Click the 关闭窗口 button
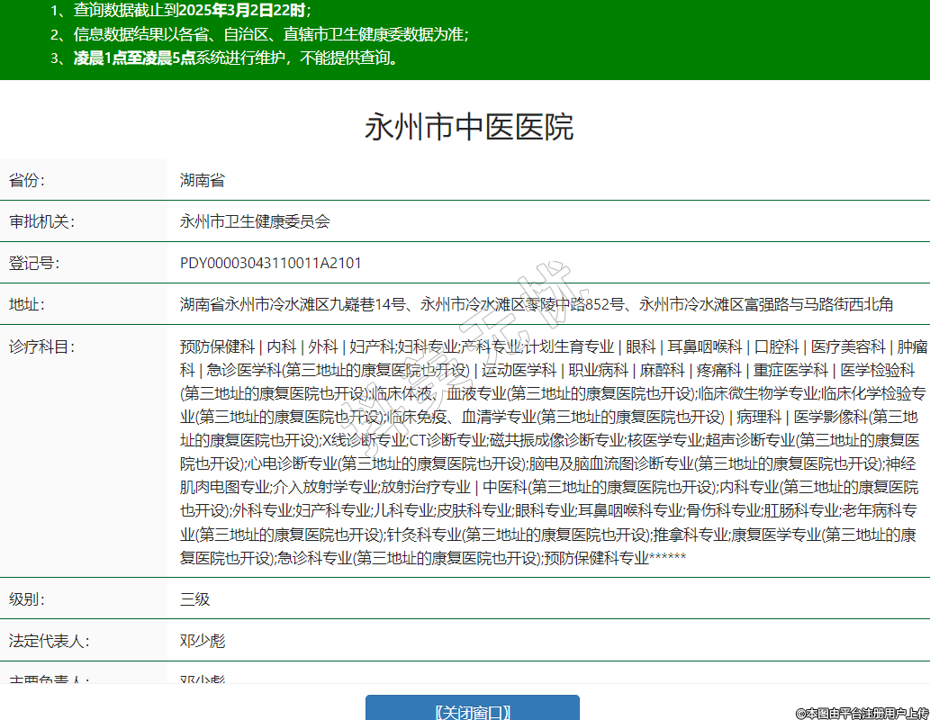Viewport: 930px width, 720px height. 472,711
